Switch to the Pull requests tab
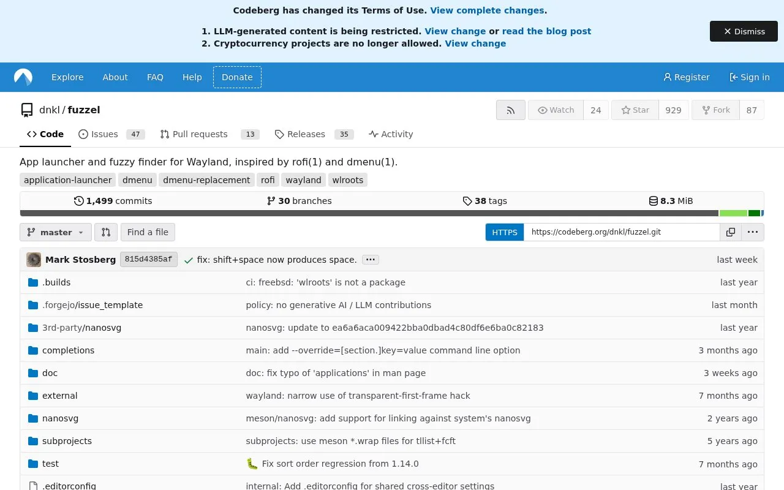 pos(209,134)
